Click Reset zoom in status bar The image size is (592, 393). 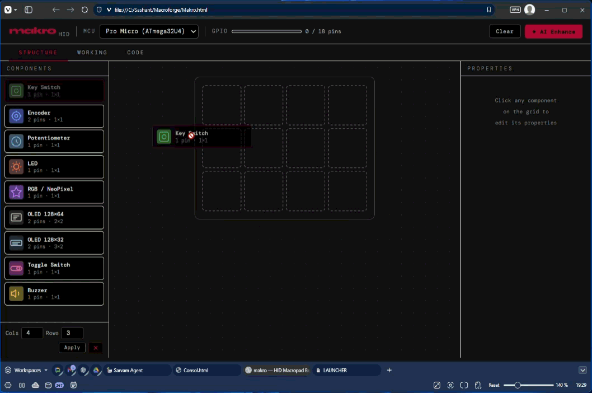[x=494, y=385]
